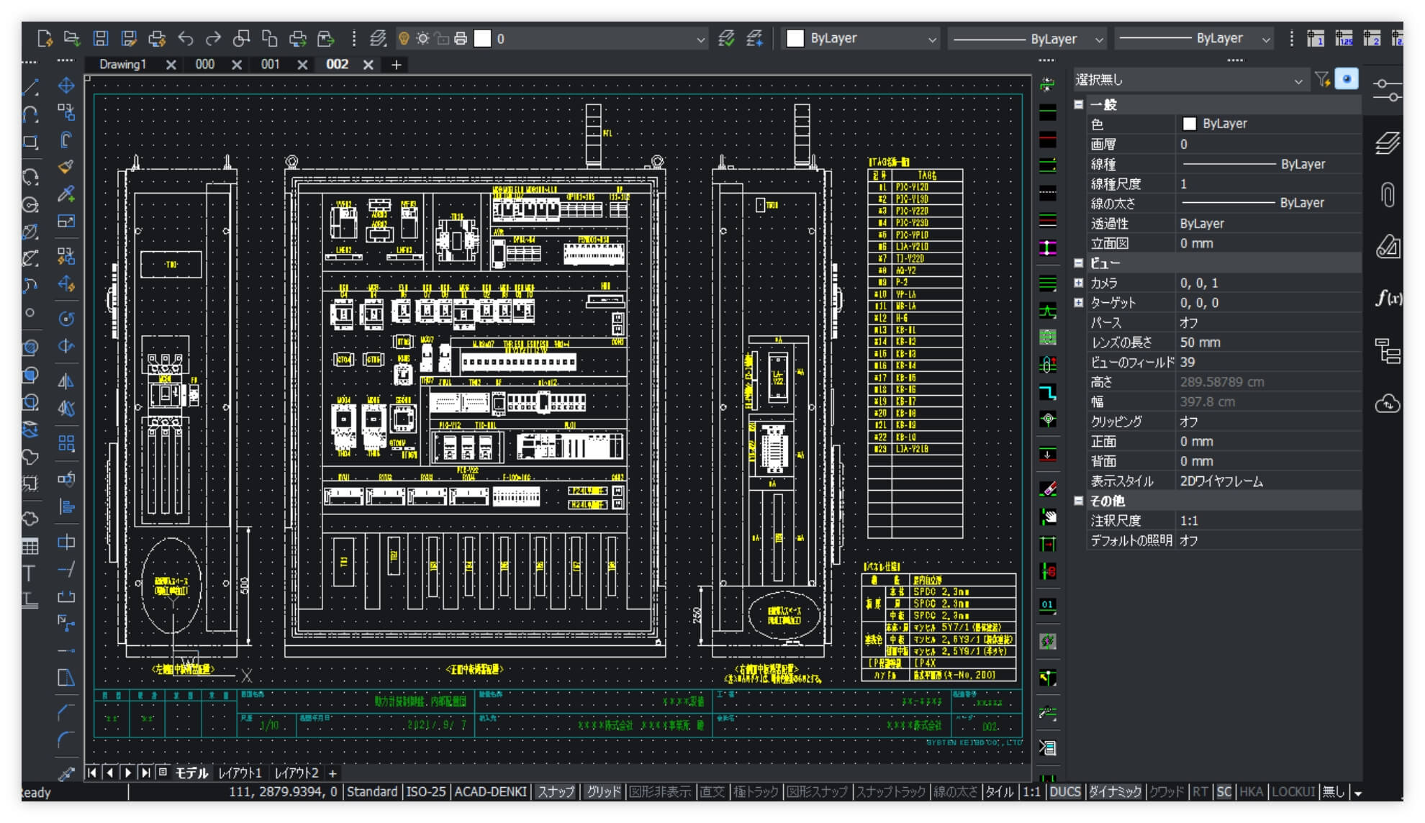Select the Text tool in left toolbar
Image resolution: width=1425 pixels, height=823 pixels.
click(x=30, y=573)
